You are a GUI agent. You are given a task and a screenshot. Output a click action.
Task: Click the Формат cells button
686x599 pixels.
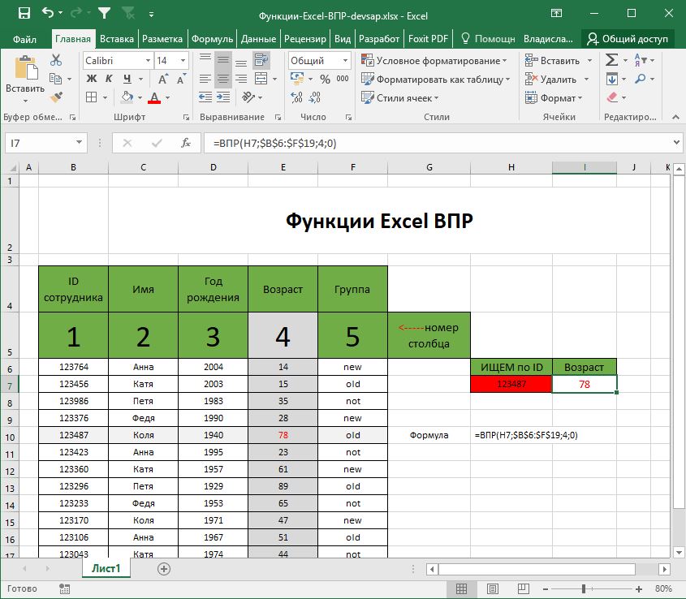coord(554,97)
